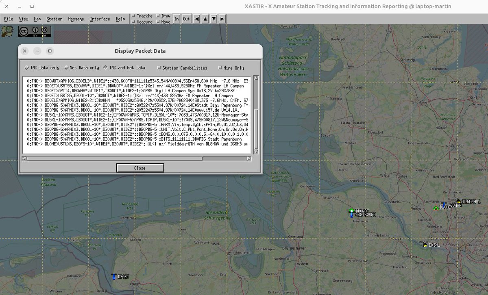The image size is (488, 295).
Task: Select the DBOWNT 438.600FM repeater symbol
Action: click(351, 211)
